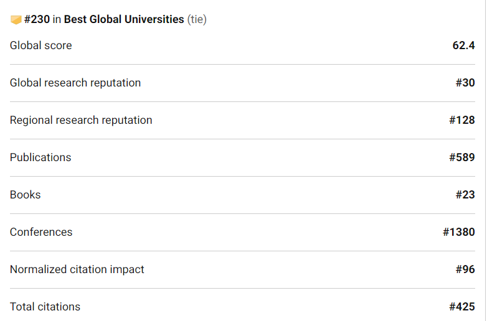This screenshot has height=321, width=487.
Task: Click the #30 rank value
Action: click(465, 83)
